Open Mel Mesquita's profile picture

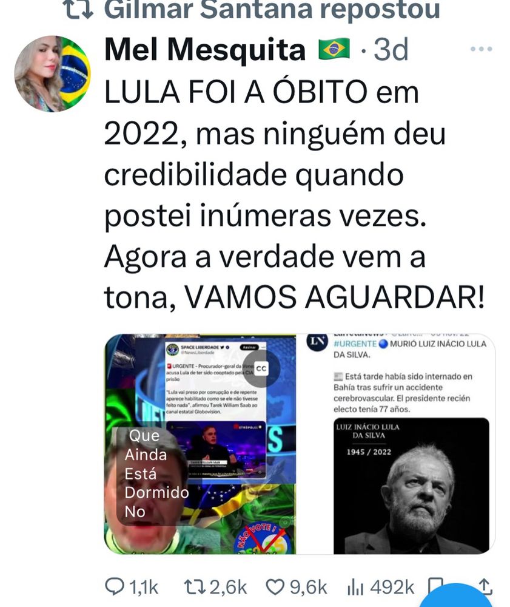(52, 73)
